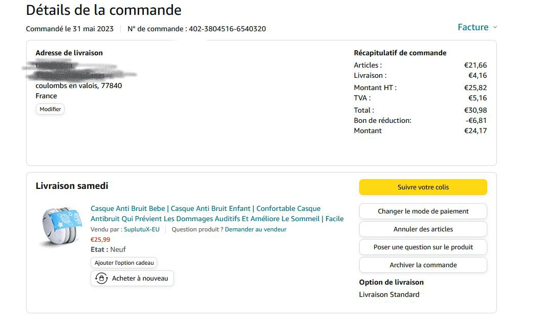Visit the SuplutuX-EU seller link
This screenshot has height=321, width=543.
142,229
